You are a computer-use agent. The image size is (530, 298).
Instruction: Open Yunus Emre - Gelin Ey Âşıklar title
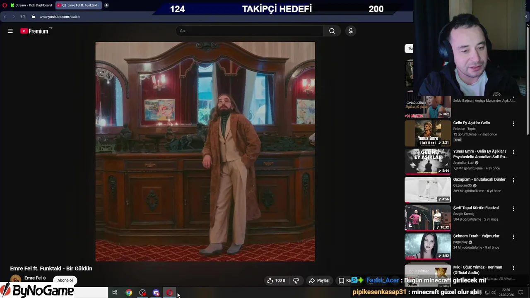(x=480, y=154)
